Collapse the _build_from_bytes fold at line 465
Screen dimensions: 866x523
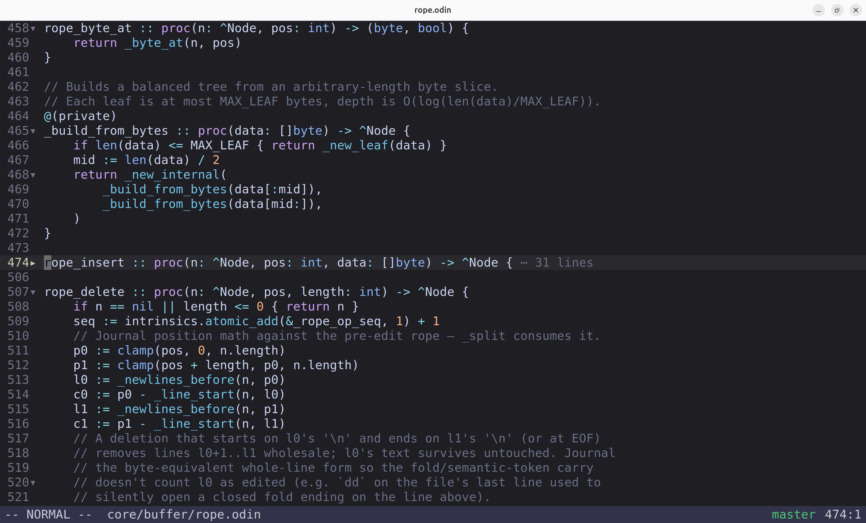click(33, 131)
